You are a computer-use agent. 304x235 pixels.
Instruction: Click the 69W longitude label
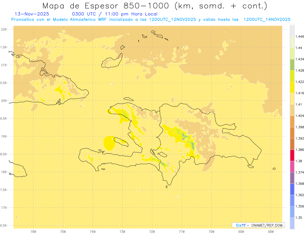[241, 231]
